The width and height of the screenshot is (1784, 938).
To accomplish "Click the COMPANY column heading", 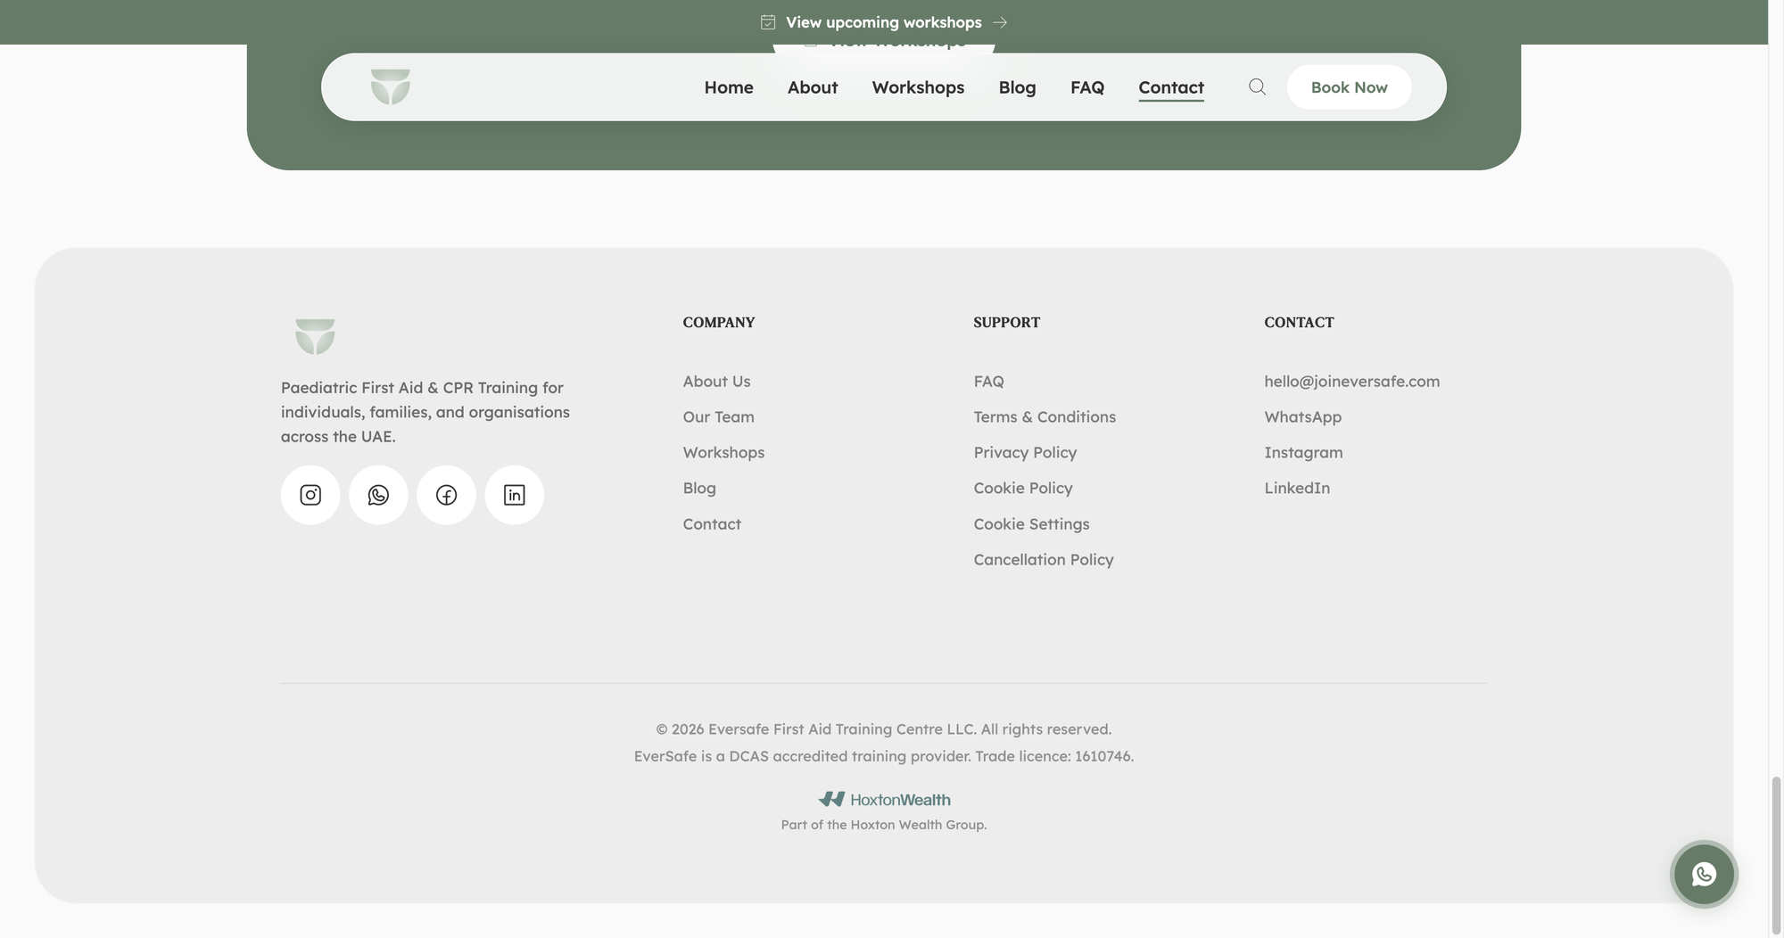I will pos(719,323).
